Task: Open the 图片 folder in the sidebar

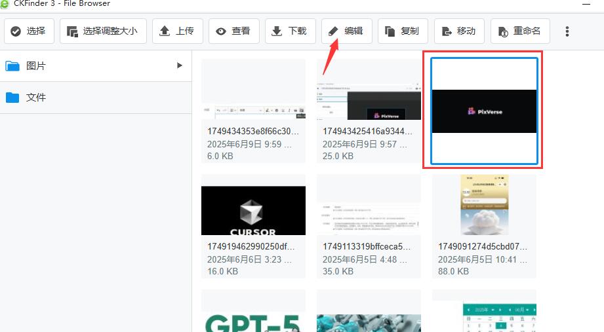Action: coord(36,66)
